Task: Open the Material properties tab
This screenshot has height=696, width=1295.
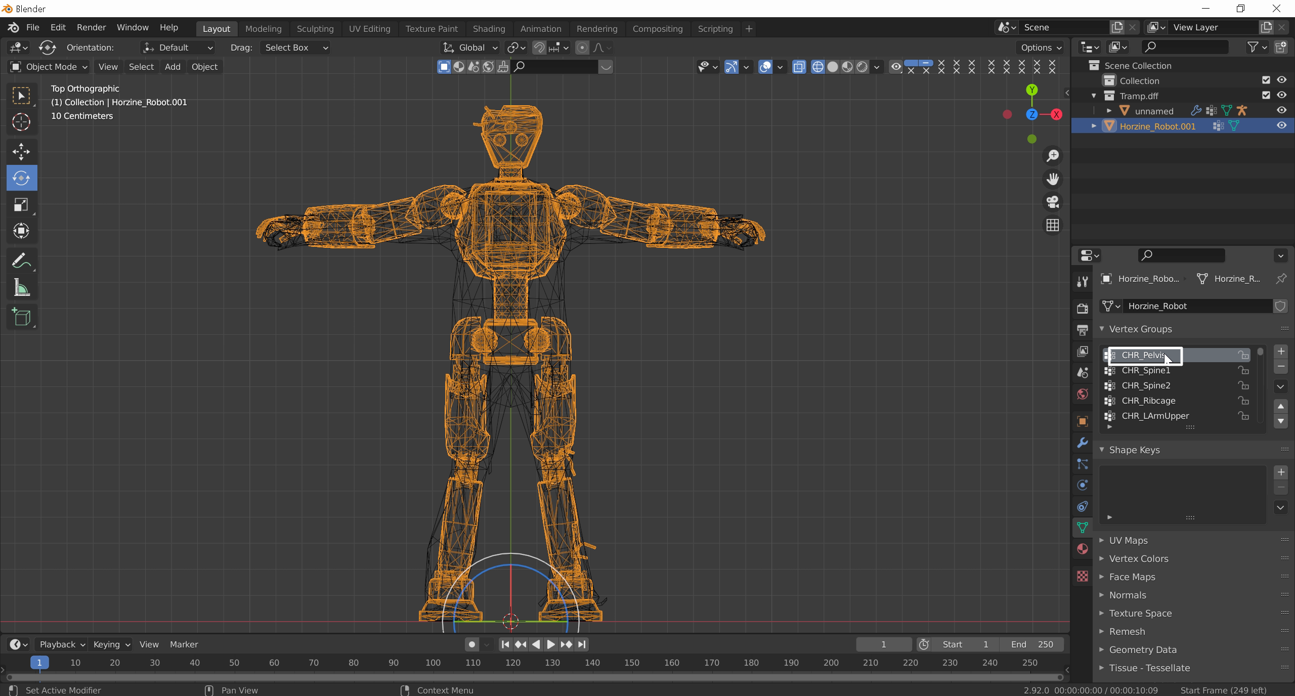Action: coord(1083,549)
